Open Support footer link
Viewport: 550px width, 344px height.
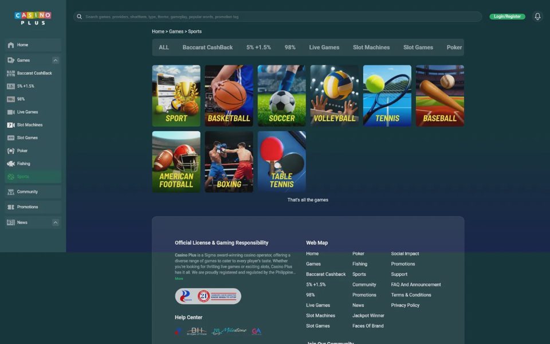399,274
